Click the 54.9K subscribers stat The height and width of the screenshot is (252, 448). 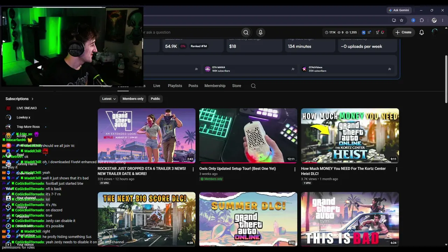point(171,46)
